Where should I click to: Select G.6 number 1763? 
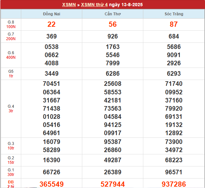[113, 47]
